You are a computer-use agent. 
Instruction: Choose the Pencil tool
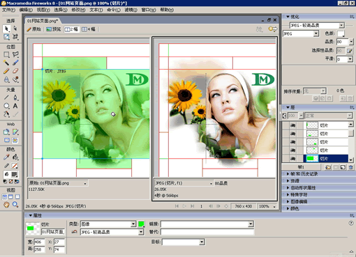(x=6, y=71)
